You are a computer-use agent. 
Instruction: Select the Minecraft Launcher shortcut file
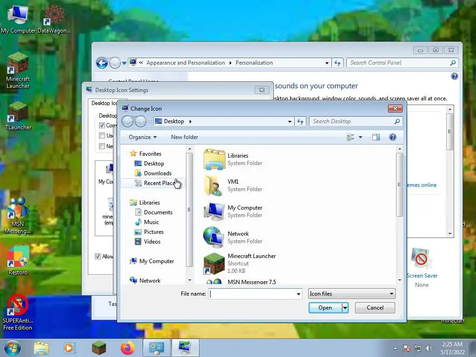coord(240,263)
